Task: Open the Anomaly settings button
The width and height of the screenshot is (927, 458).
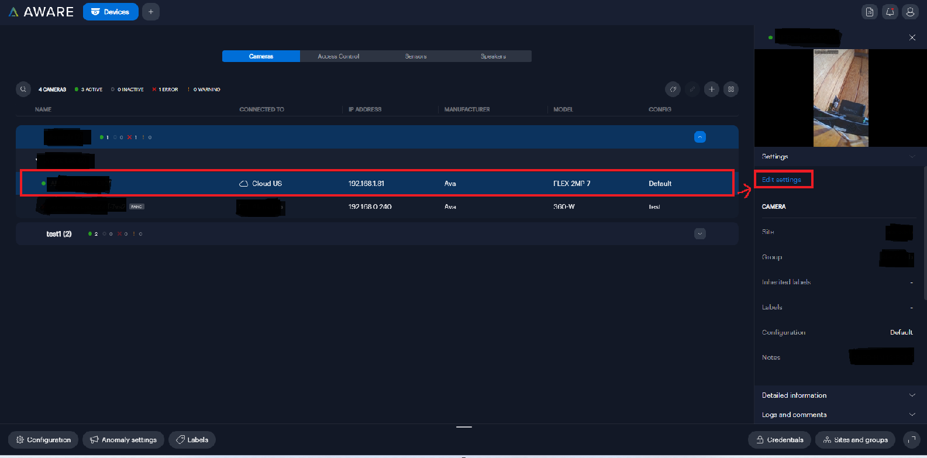Action: pyautogui.click(x=123, y=440)
